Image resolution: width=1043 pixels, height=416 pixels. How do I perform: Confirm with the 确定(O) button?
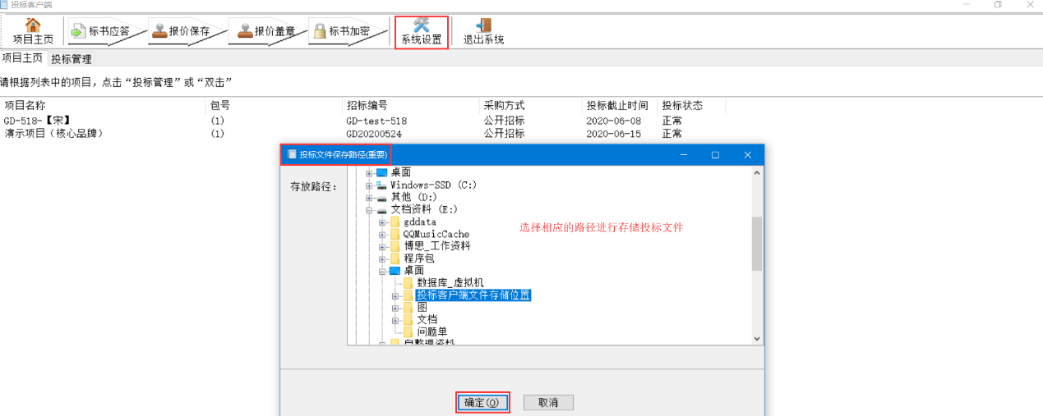(x=482, y=403)
